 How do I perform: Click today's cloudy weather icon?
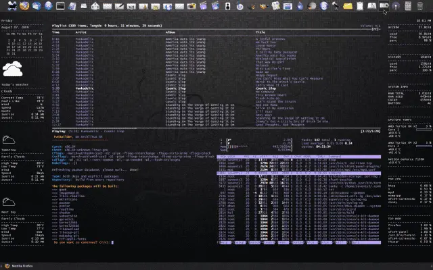[12, 69]
